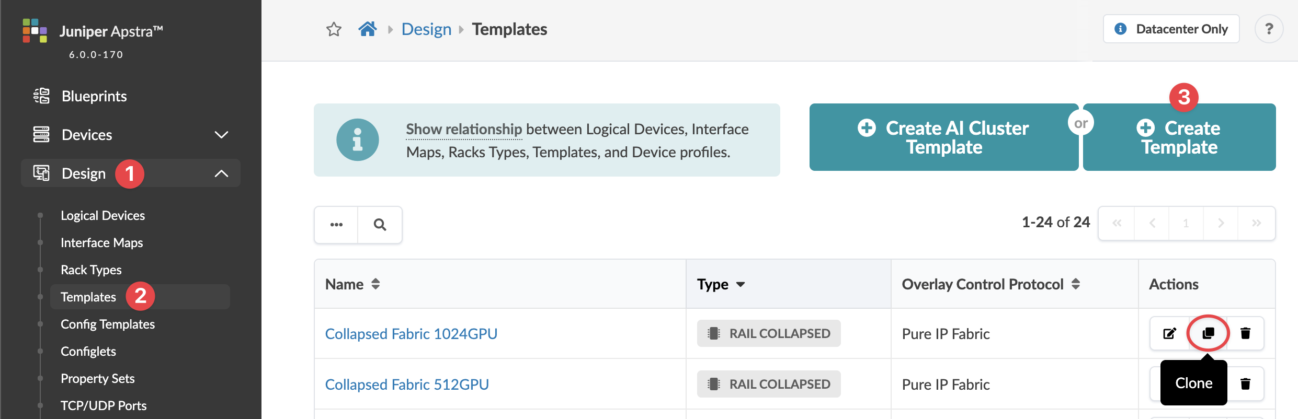Open the three-dot column options button
Screen dimensions: 1298x419
coord(336,225)
